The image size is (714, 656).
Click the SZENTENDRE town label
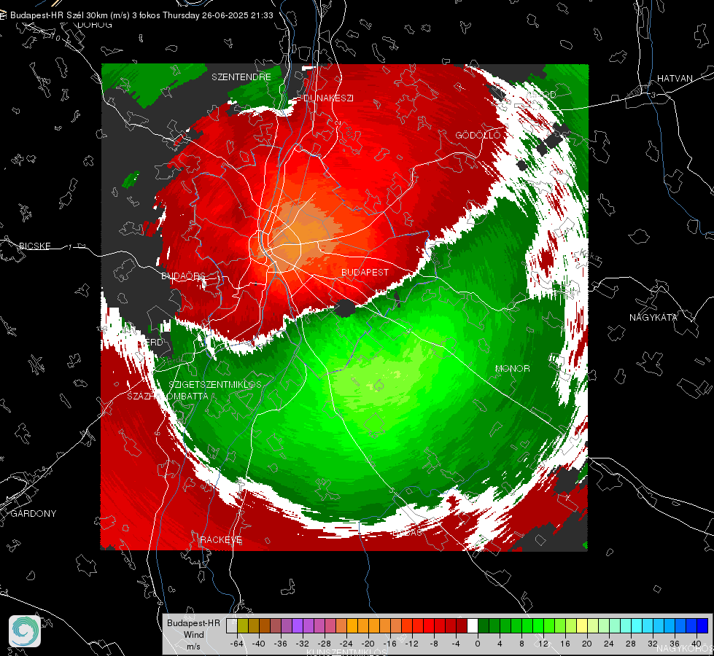pyautogui.click(x=241, y=77)
